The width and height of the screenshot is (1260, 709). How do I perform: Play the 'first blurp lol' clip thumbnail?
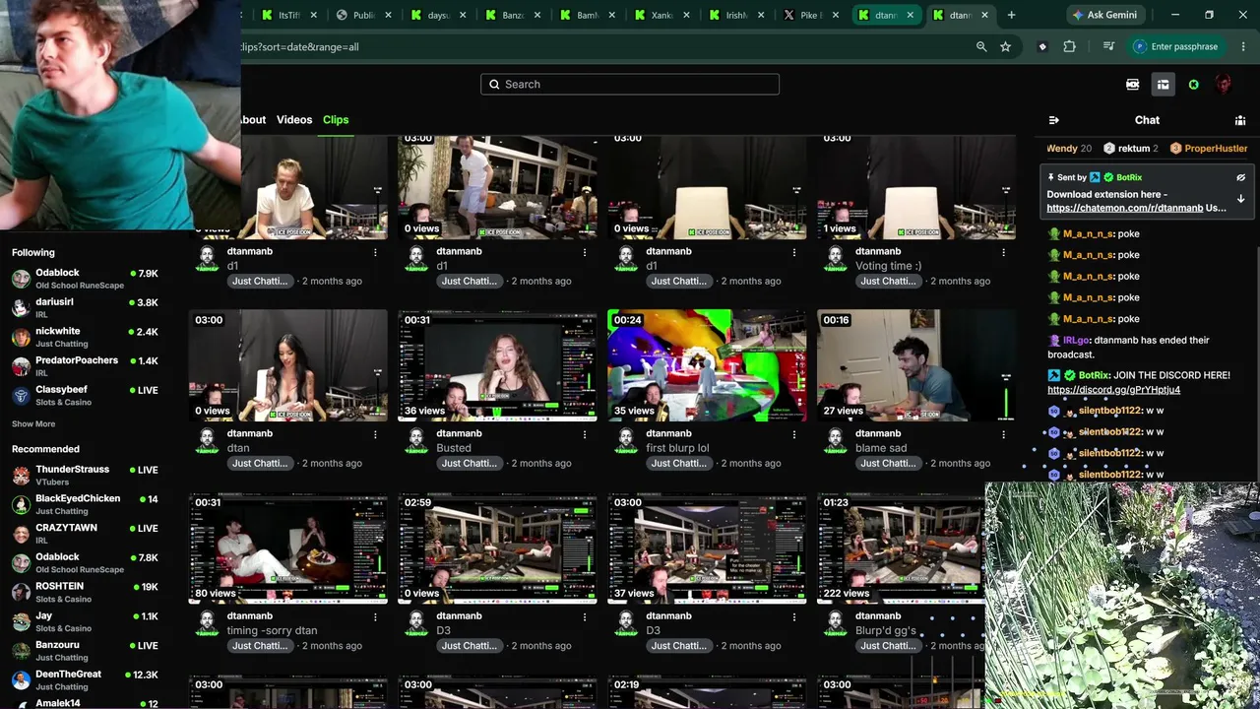point(707,365)
